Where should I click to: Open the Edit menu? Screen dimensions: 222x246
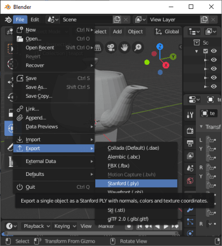pos(35,20)
